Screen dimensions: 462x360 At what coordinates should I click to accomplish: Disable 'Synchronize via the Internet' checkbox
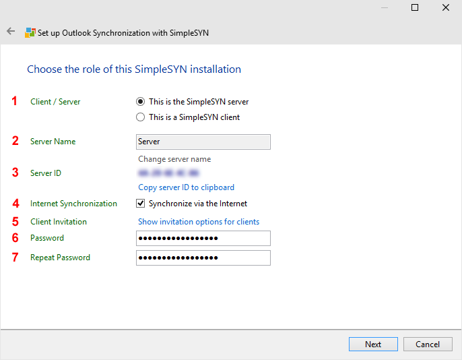tap(141, 204)
